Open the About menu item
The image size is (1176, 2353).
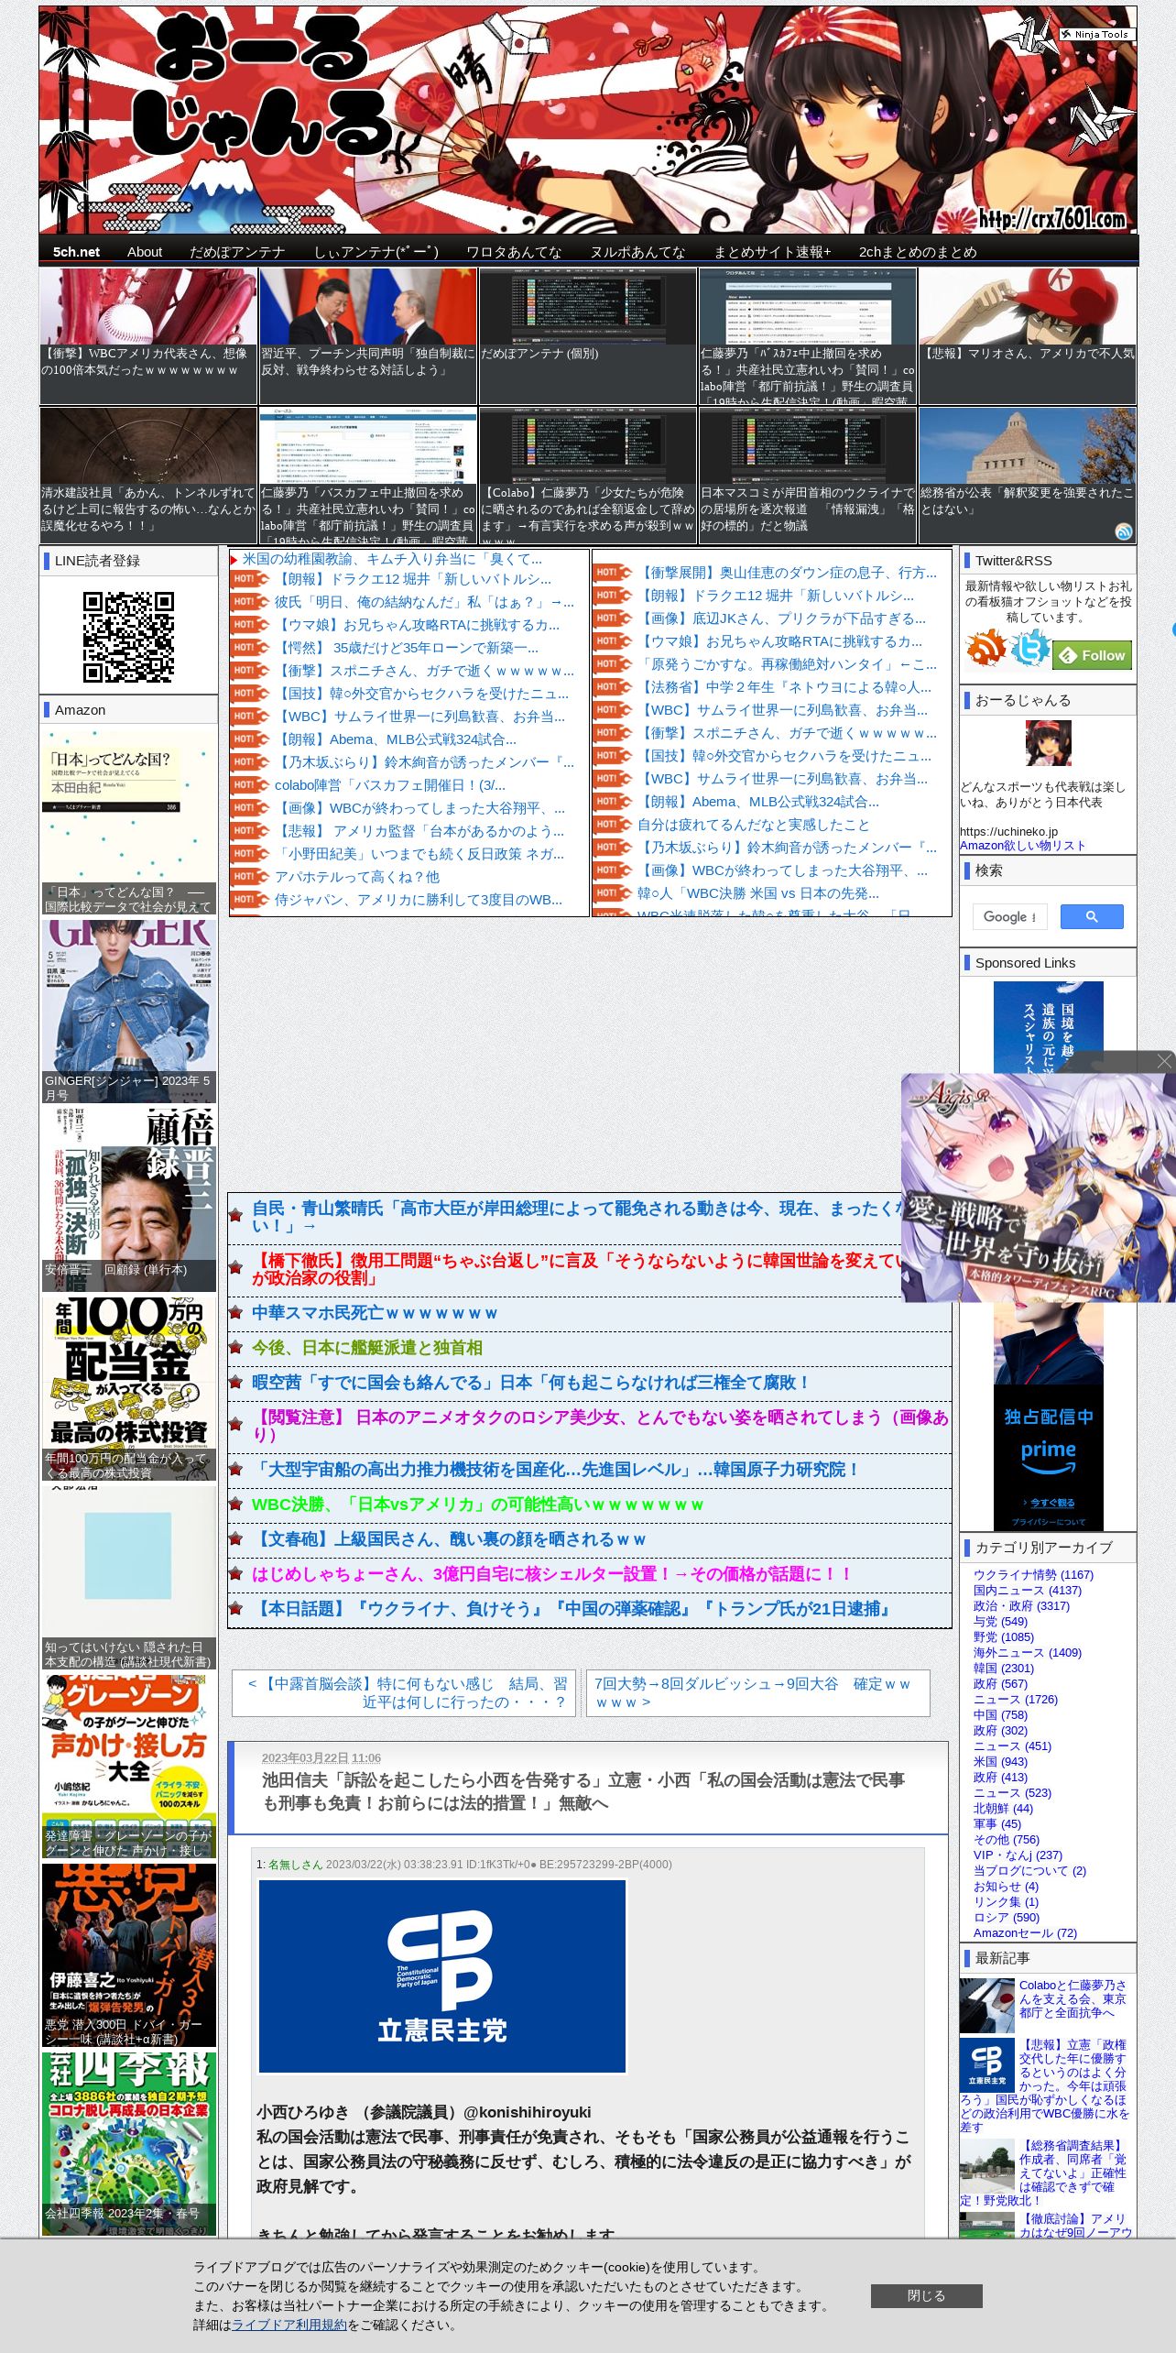[x=145, y=252]
